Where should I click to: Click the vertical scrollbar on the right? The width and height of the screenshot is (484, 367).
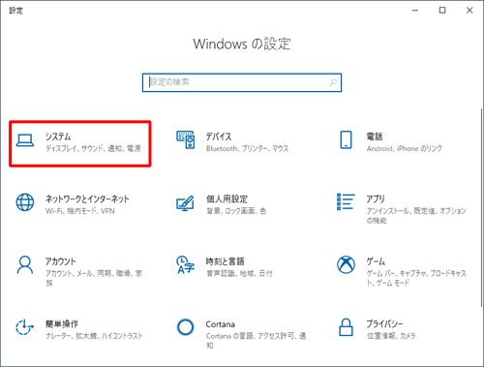coord(482,208)
